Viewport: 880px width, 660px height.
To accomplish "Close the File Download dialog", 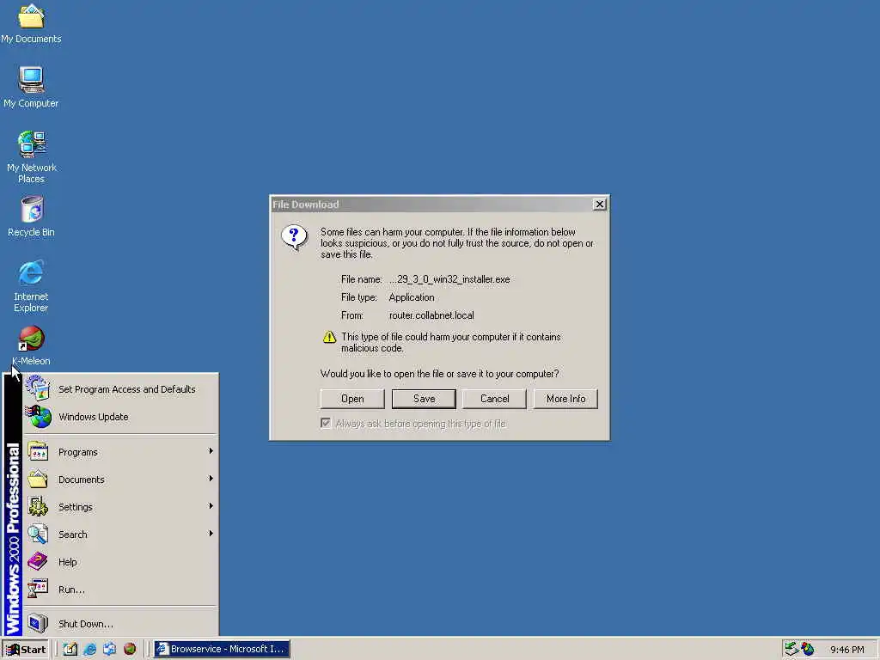I will 599,205.
